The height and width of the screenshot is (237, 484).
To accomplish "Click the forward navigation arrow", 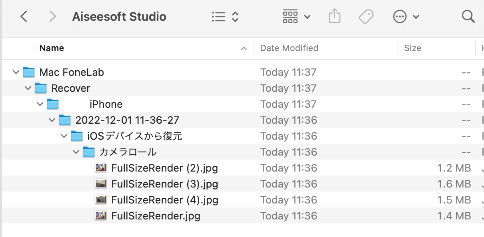I will 52,16.
